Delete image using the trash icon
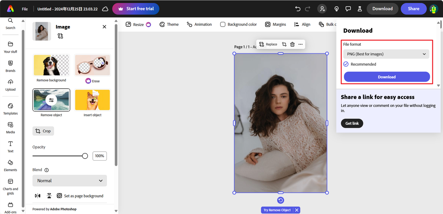The width and height of the screenshot is (443, 214). [292, 44]
